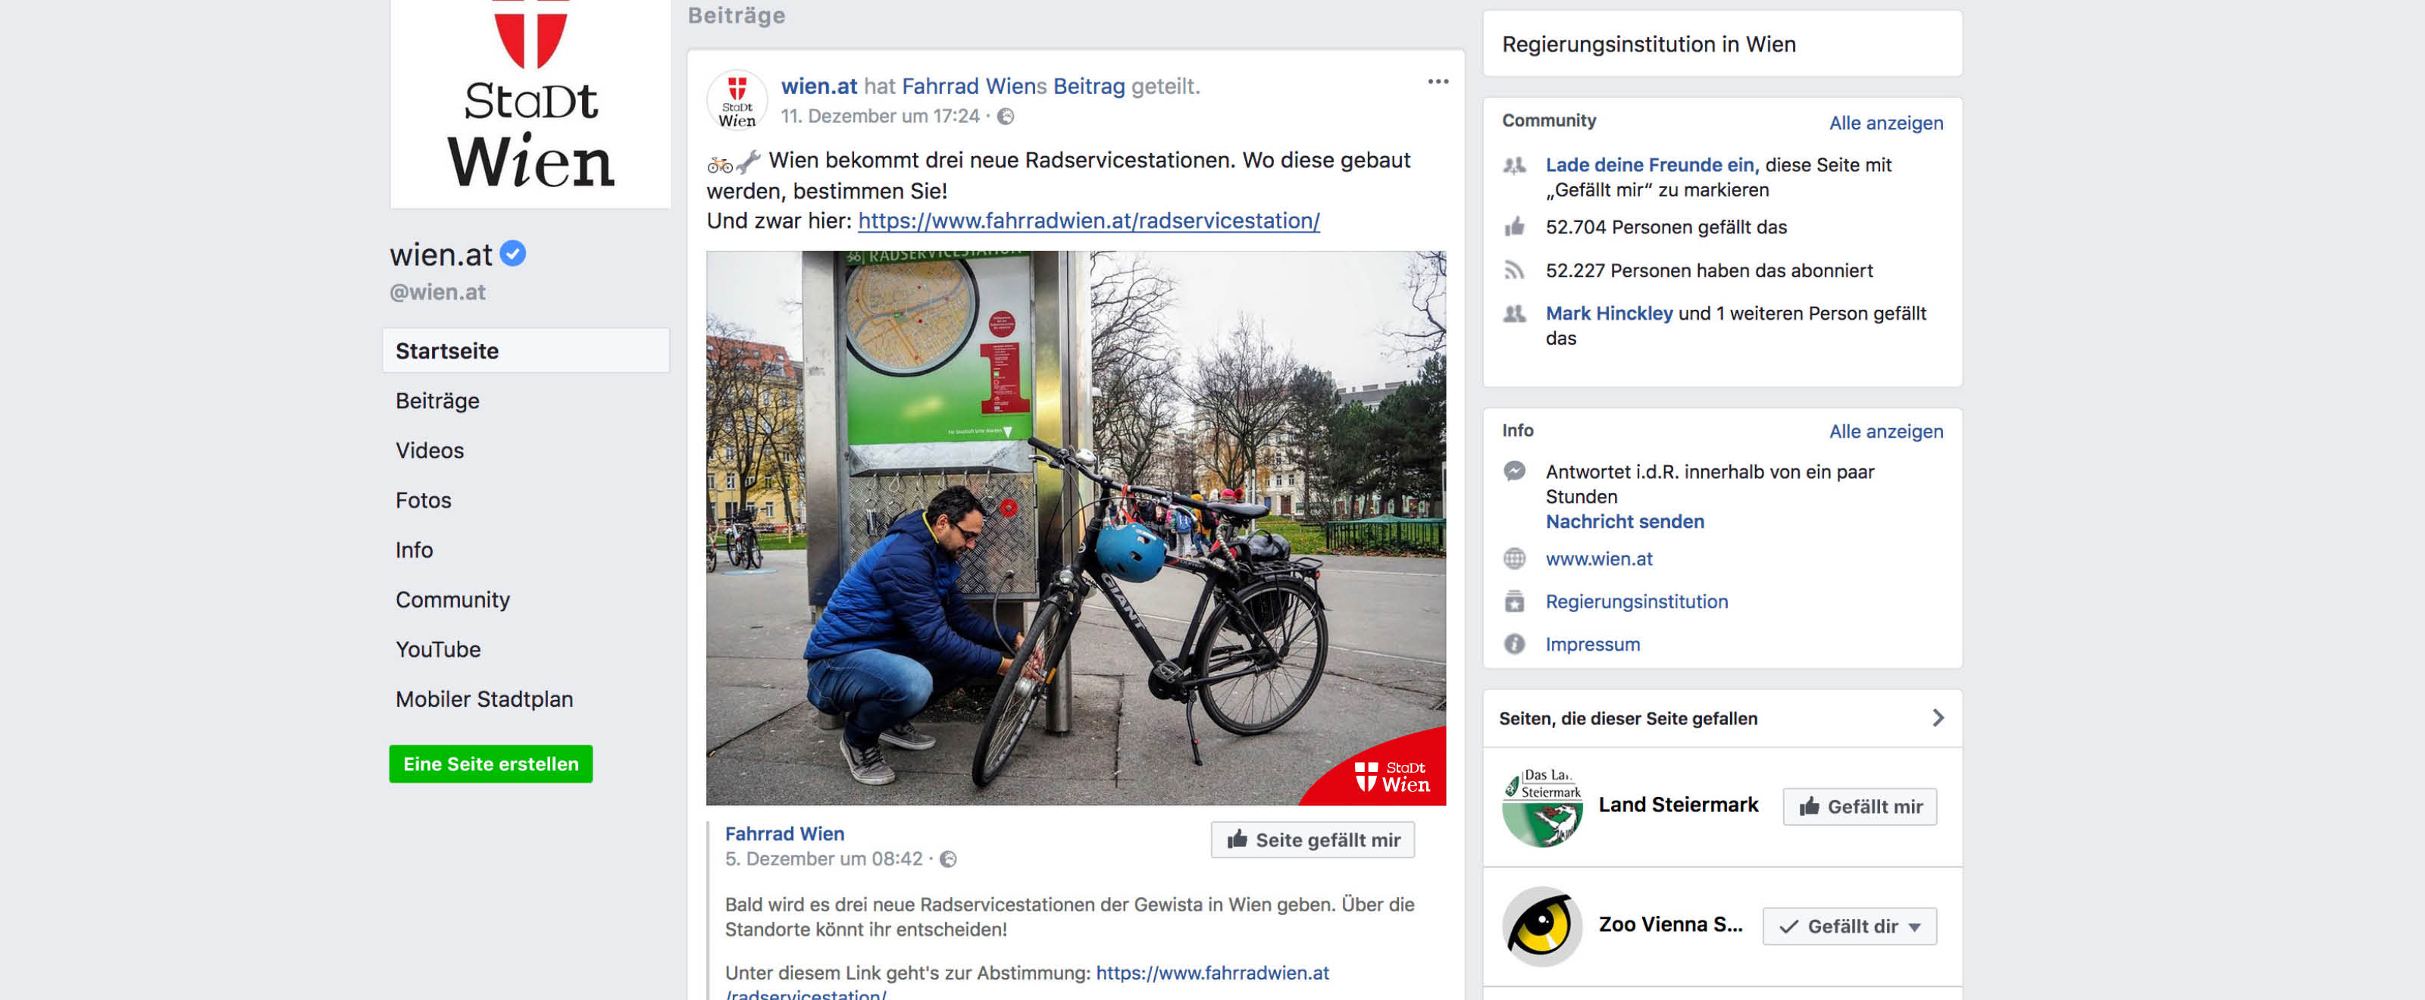This screenshot has height=1000, width=2425.
Task: Click the globe privacy icon beside 5. Dezember
Action: [948, 859]
